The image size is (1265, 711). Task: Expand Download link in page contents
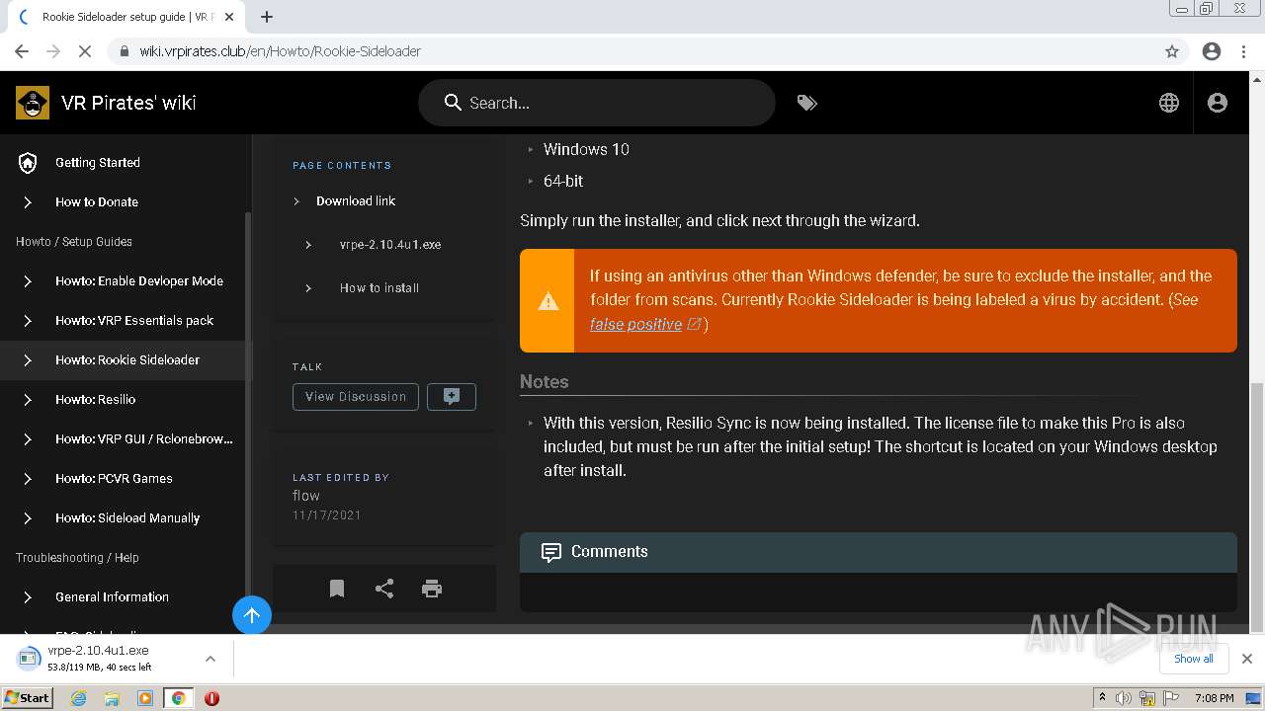(x=296, y=201)
